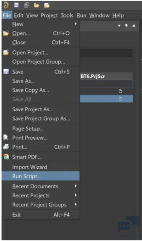Select Run Script from File menu
This screenshot has height=241, width=142.
click(41, 176)
